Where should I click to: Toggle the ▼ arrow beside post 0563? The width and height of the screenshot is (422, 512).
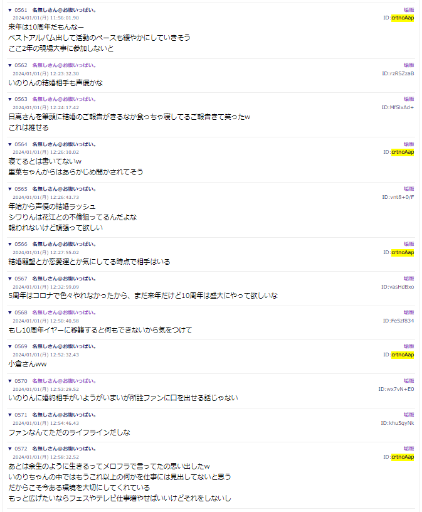tap(10, 99)
